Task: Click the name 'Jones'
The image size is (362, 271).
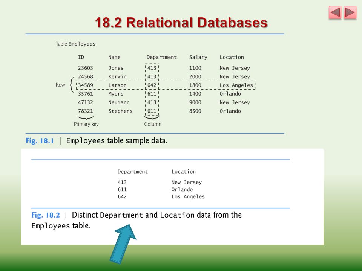Action: (116, 68)
